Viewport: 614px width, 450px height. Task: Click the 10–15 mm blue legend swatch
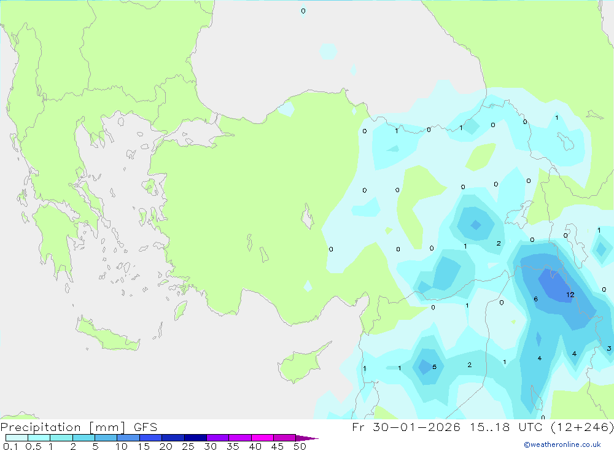[128, 438]
